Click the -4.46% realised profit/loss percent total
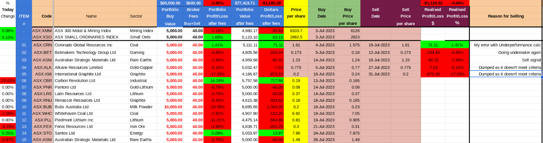 (457, 3)
